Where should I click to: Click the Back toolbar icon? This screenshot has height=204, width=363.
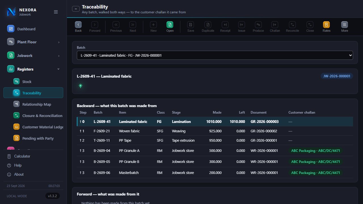pos(78,25)
